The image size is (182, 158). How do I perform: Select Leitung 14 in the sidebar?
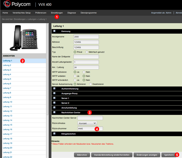click(x=24, y=120)
